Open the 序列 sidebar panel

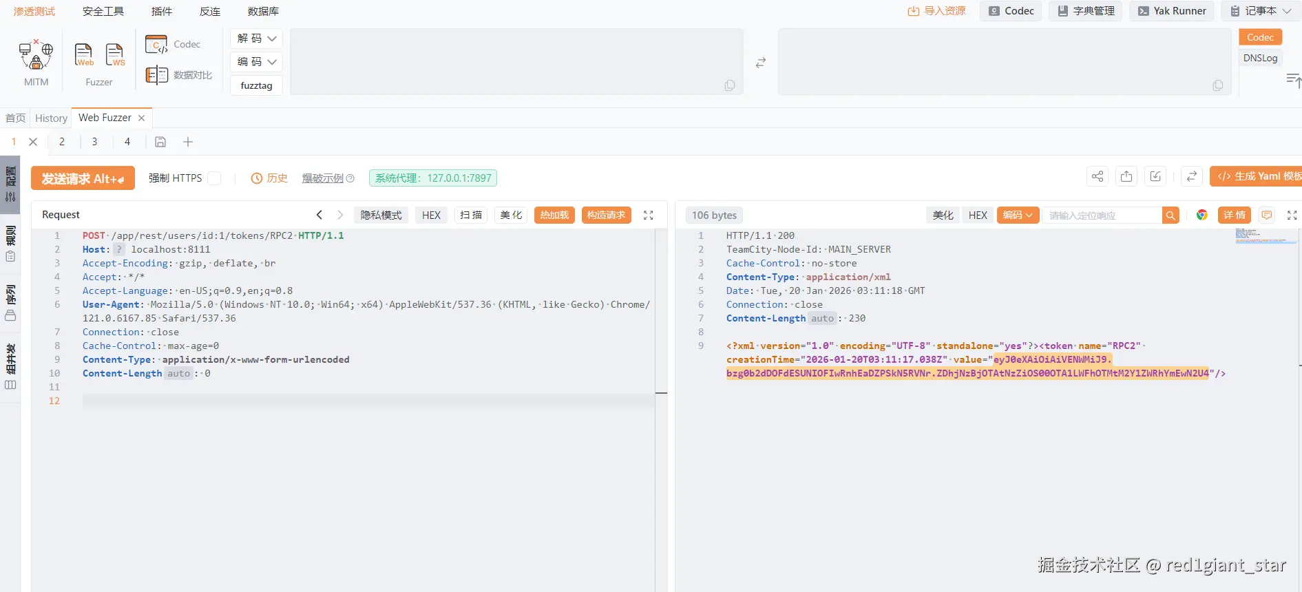(x=10, y=303)
